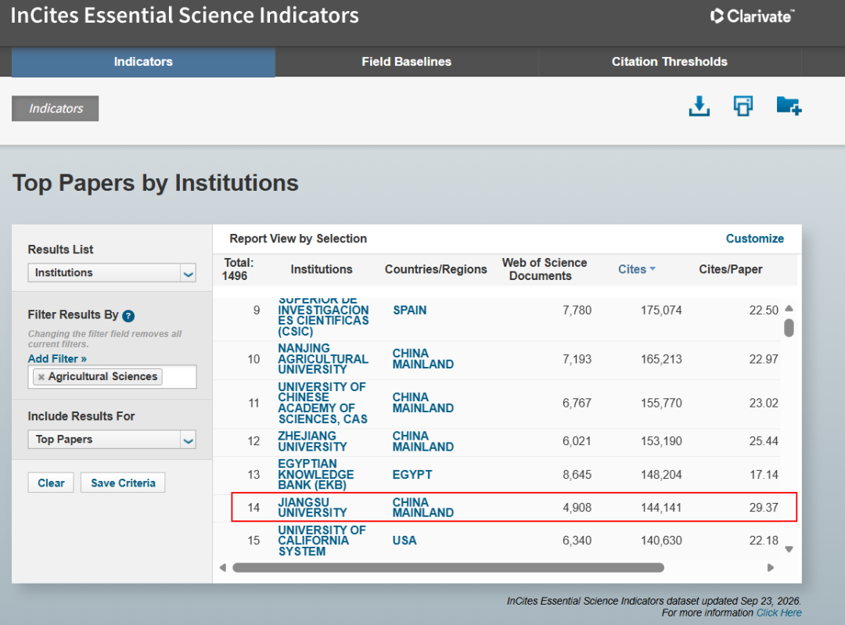Image resolution: width=845 pixels, height=625 pixels.
Task: Click the documents value 4,908
Action: [x=577, y=508]
